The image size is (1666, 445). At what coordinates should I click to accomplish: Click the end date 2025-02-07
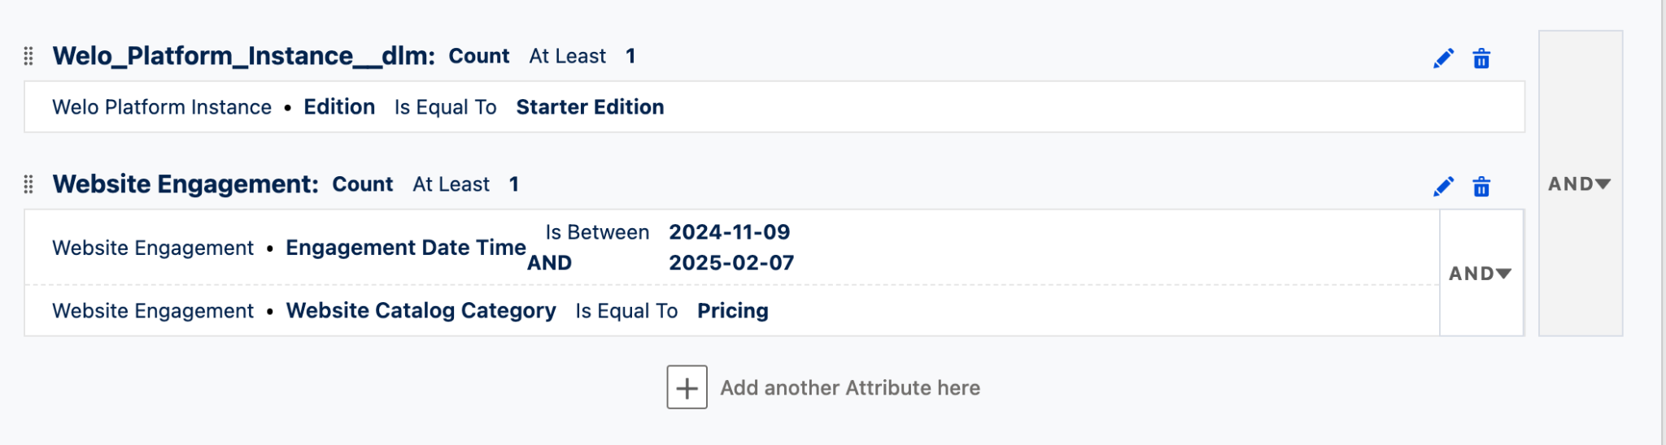click(731, 263)
